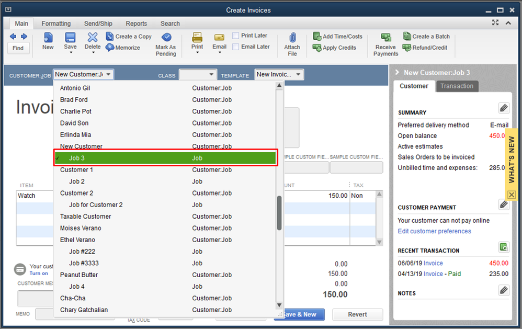Screen dimensions: 522x329
Task: Select Job 3 in list
Action: pos(165,158)
